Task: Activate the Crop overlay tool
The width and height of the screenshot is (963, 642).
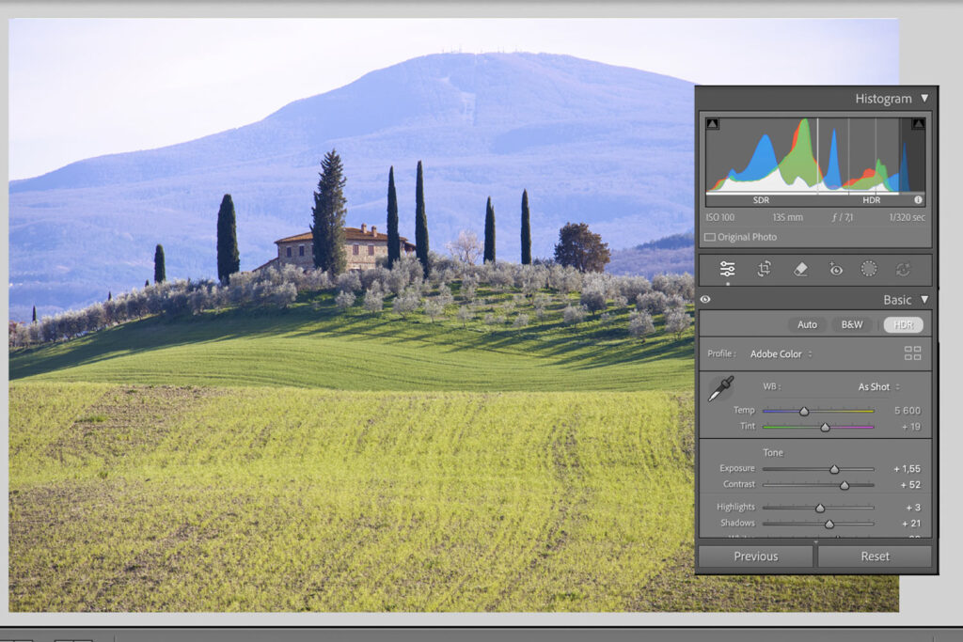Action: 765,269
